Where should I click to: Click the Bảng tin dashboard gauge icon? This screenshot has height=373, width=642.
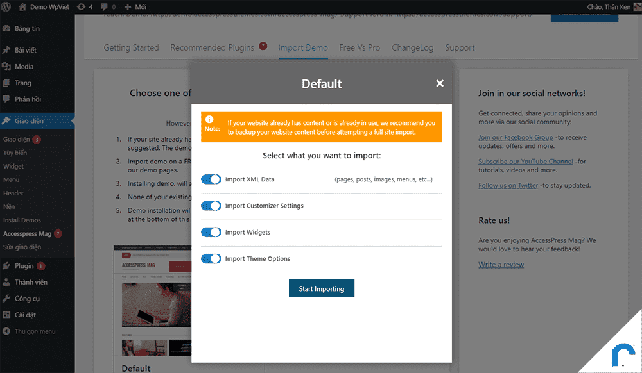coord(6,28)
